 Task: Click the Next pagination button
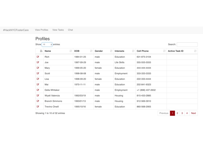point(193,113)
